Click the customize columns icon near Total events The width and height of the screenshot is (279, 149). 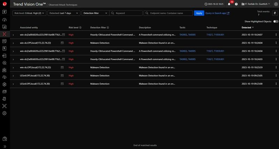tap(274, 13)
